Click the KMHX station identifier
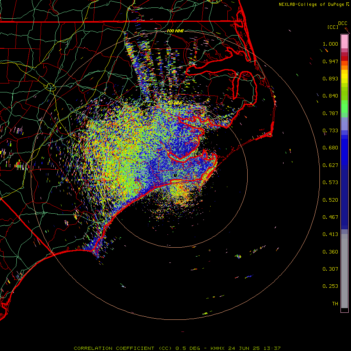351x351 pixels. click(217, 348)
